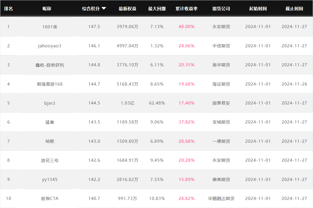
Task: Select score value 147.5
Action: [x=94, y=27]
